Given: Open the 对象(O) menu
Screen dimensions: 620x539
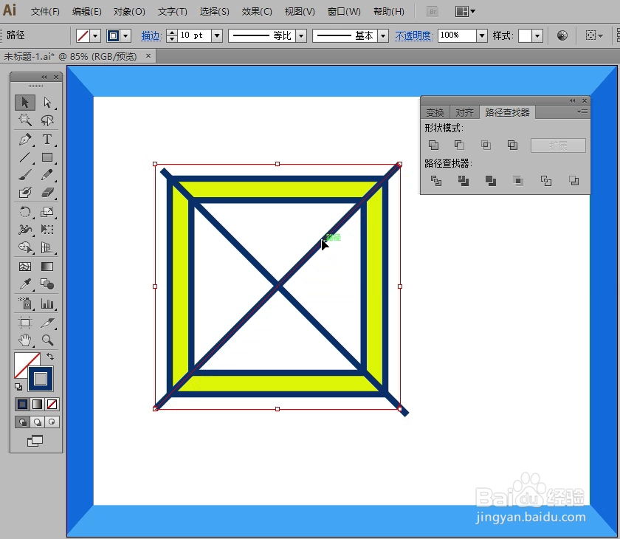Looking at the screenshot, I should pyautogui.click(x=129, y=12).
